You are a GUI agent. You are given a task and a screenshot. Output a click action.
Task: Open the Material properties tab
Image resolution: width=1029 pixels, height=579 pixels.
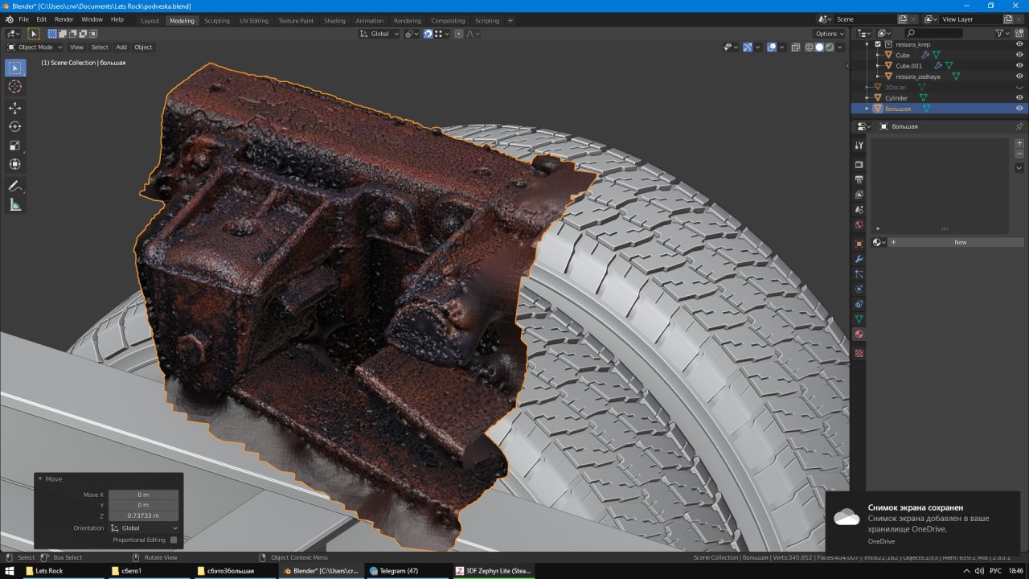pos(859,335)
